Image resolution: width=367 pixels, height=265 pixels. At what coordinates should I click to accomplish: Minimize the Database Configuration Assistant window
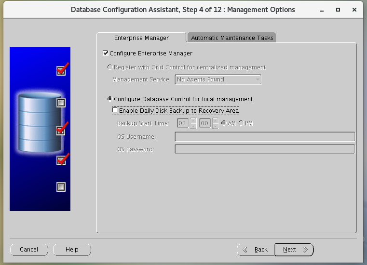tap(322, 10)
